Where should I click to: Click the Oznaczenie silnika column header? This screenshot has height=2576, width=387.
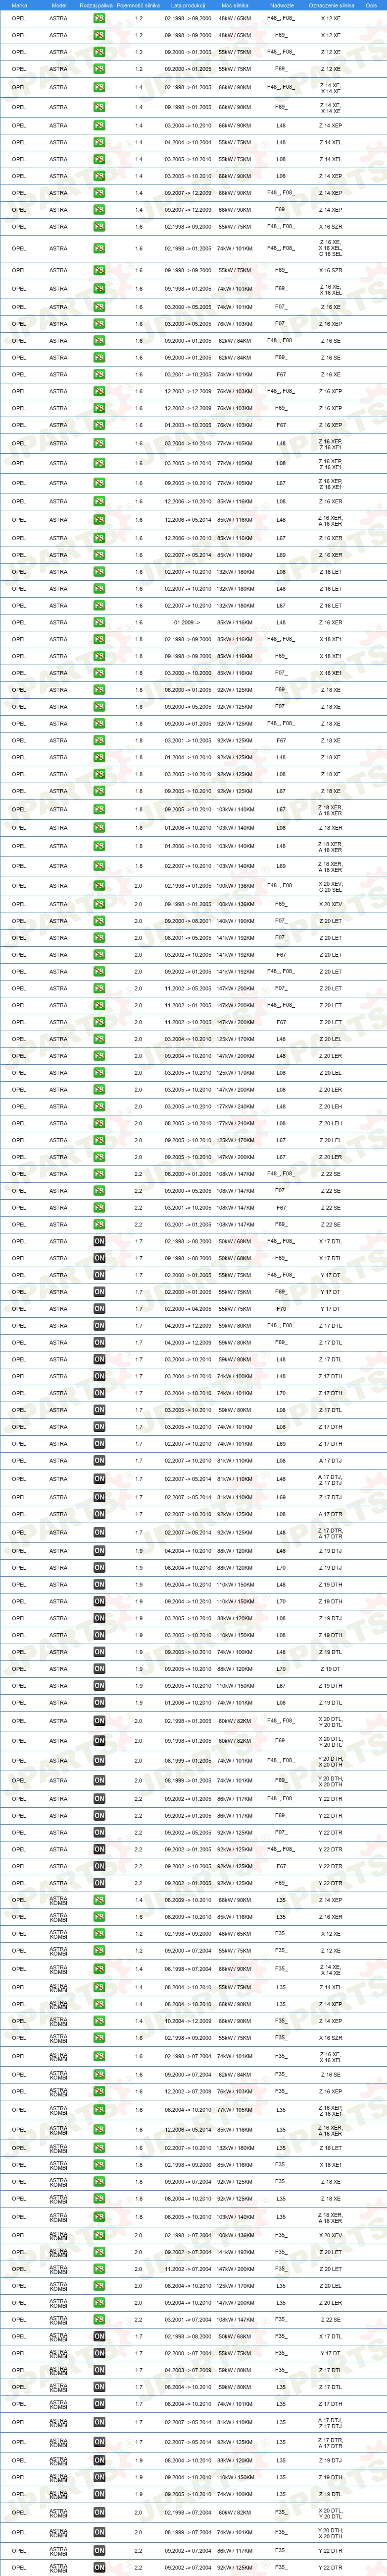tap(330, 5)
